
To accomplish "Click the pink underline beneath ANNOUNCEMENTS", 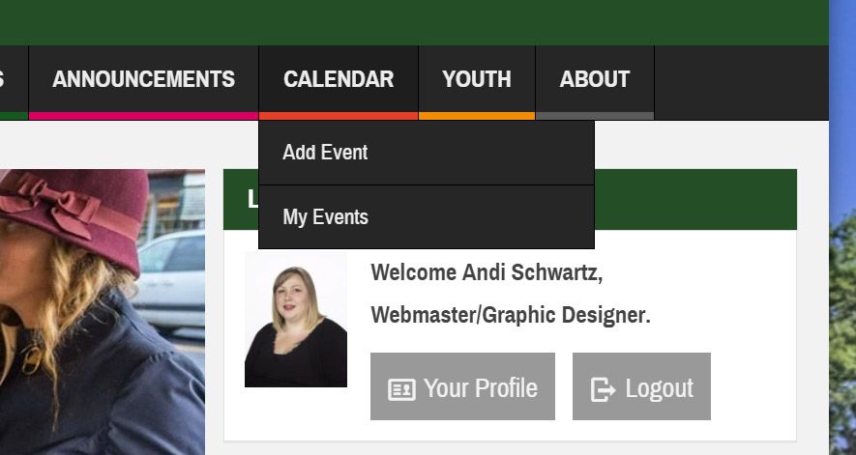I will pyautogui.click(x=143, y=116).
